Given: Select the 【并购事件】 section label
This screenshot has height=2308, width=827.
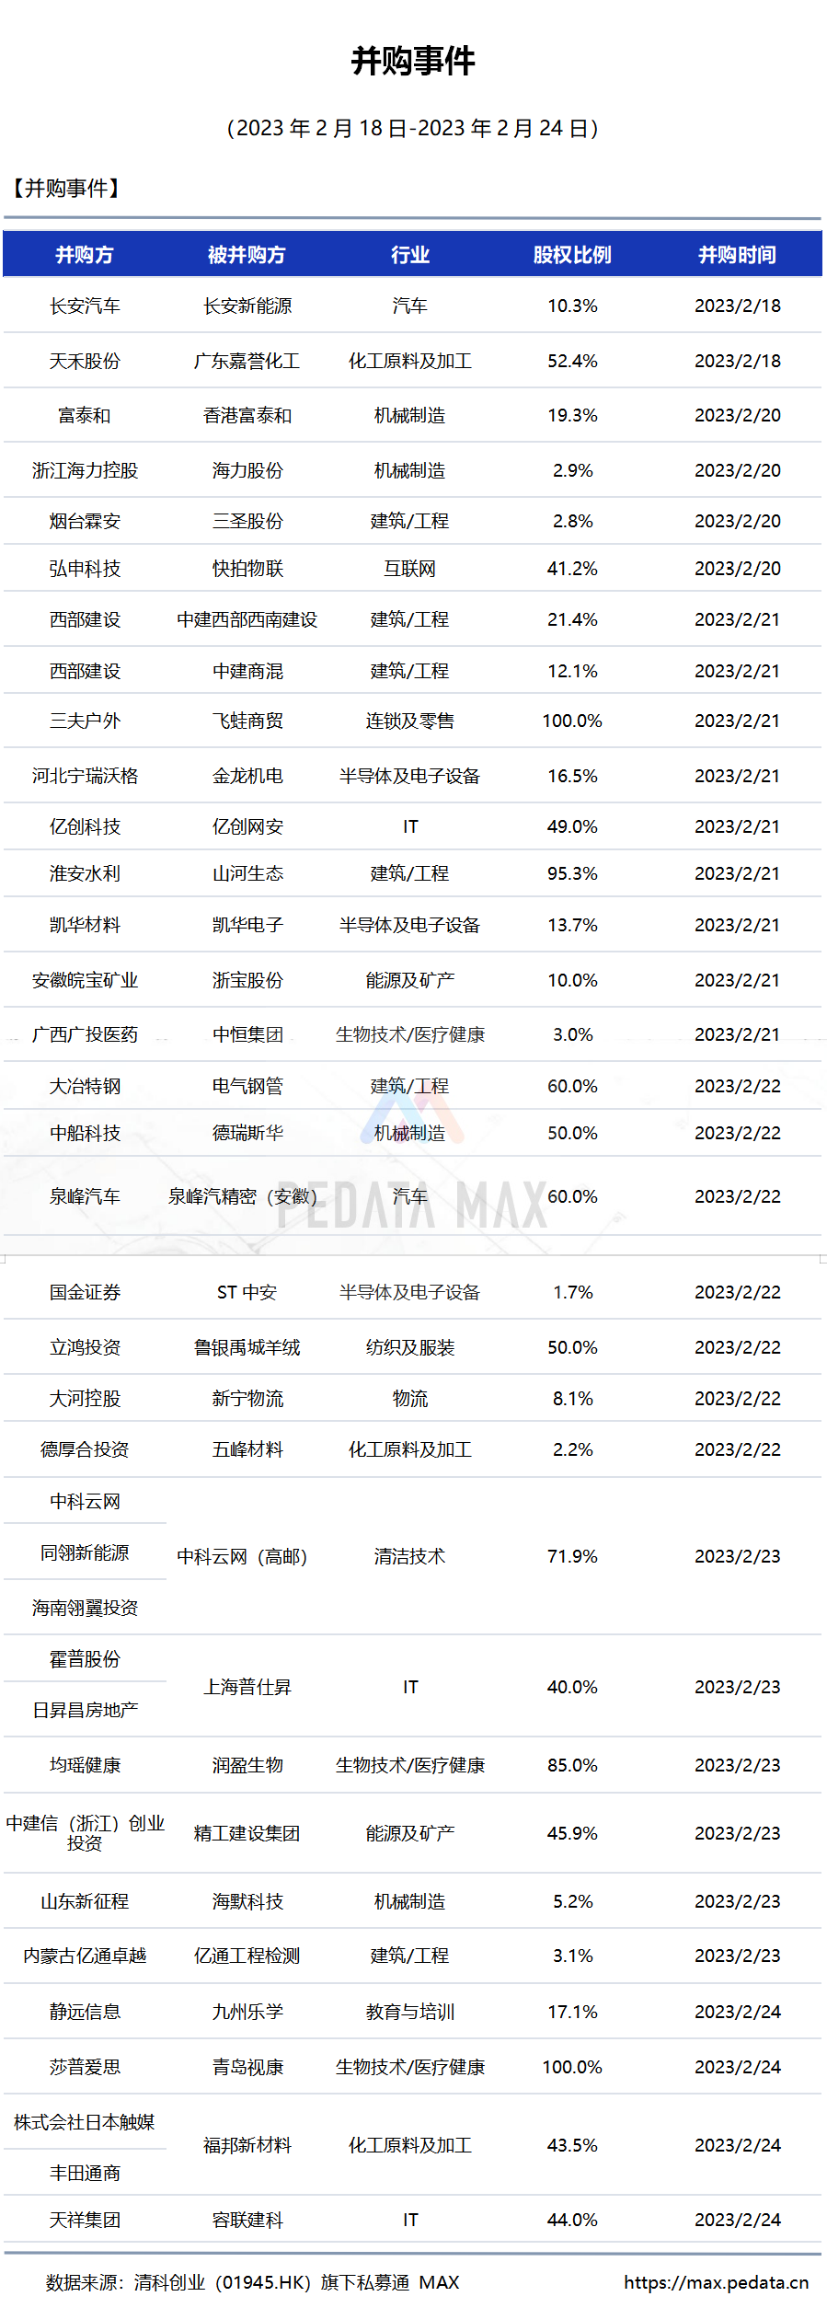Looking at the screenshot, I should click(66, 189).
